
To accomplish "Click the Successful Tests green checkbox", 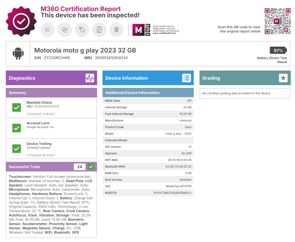I will 91,167.
